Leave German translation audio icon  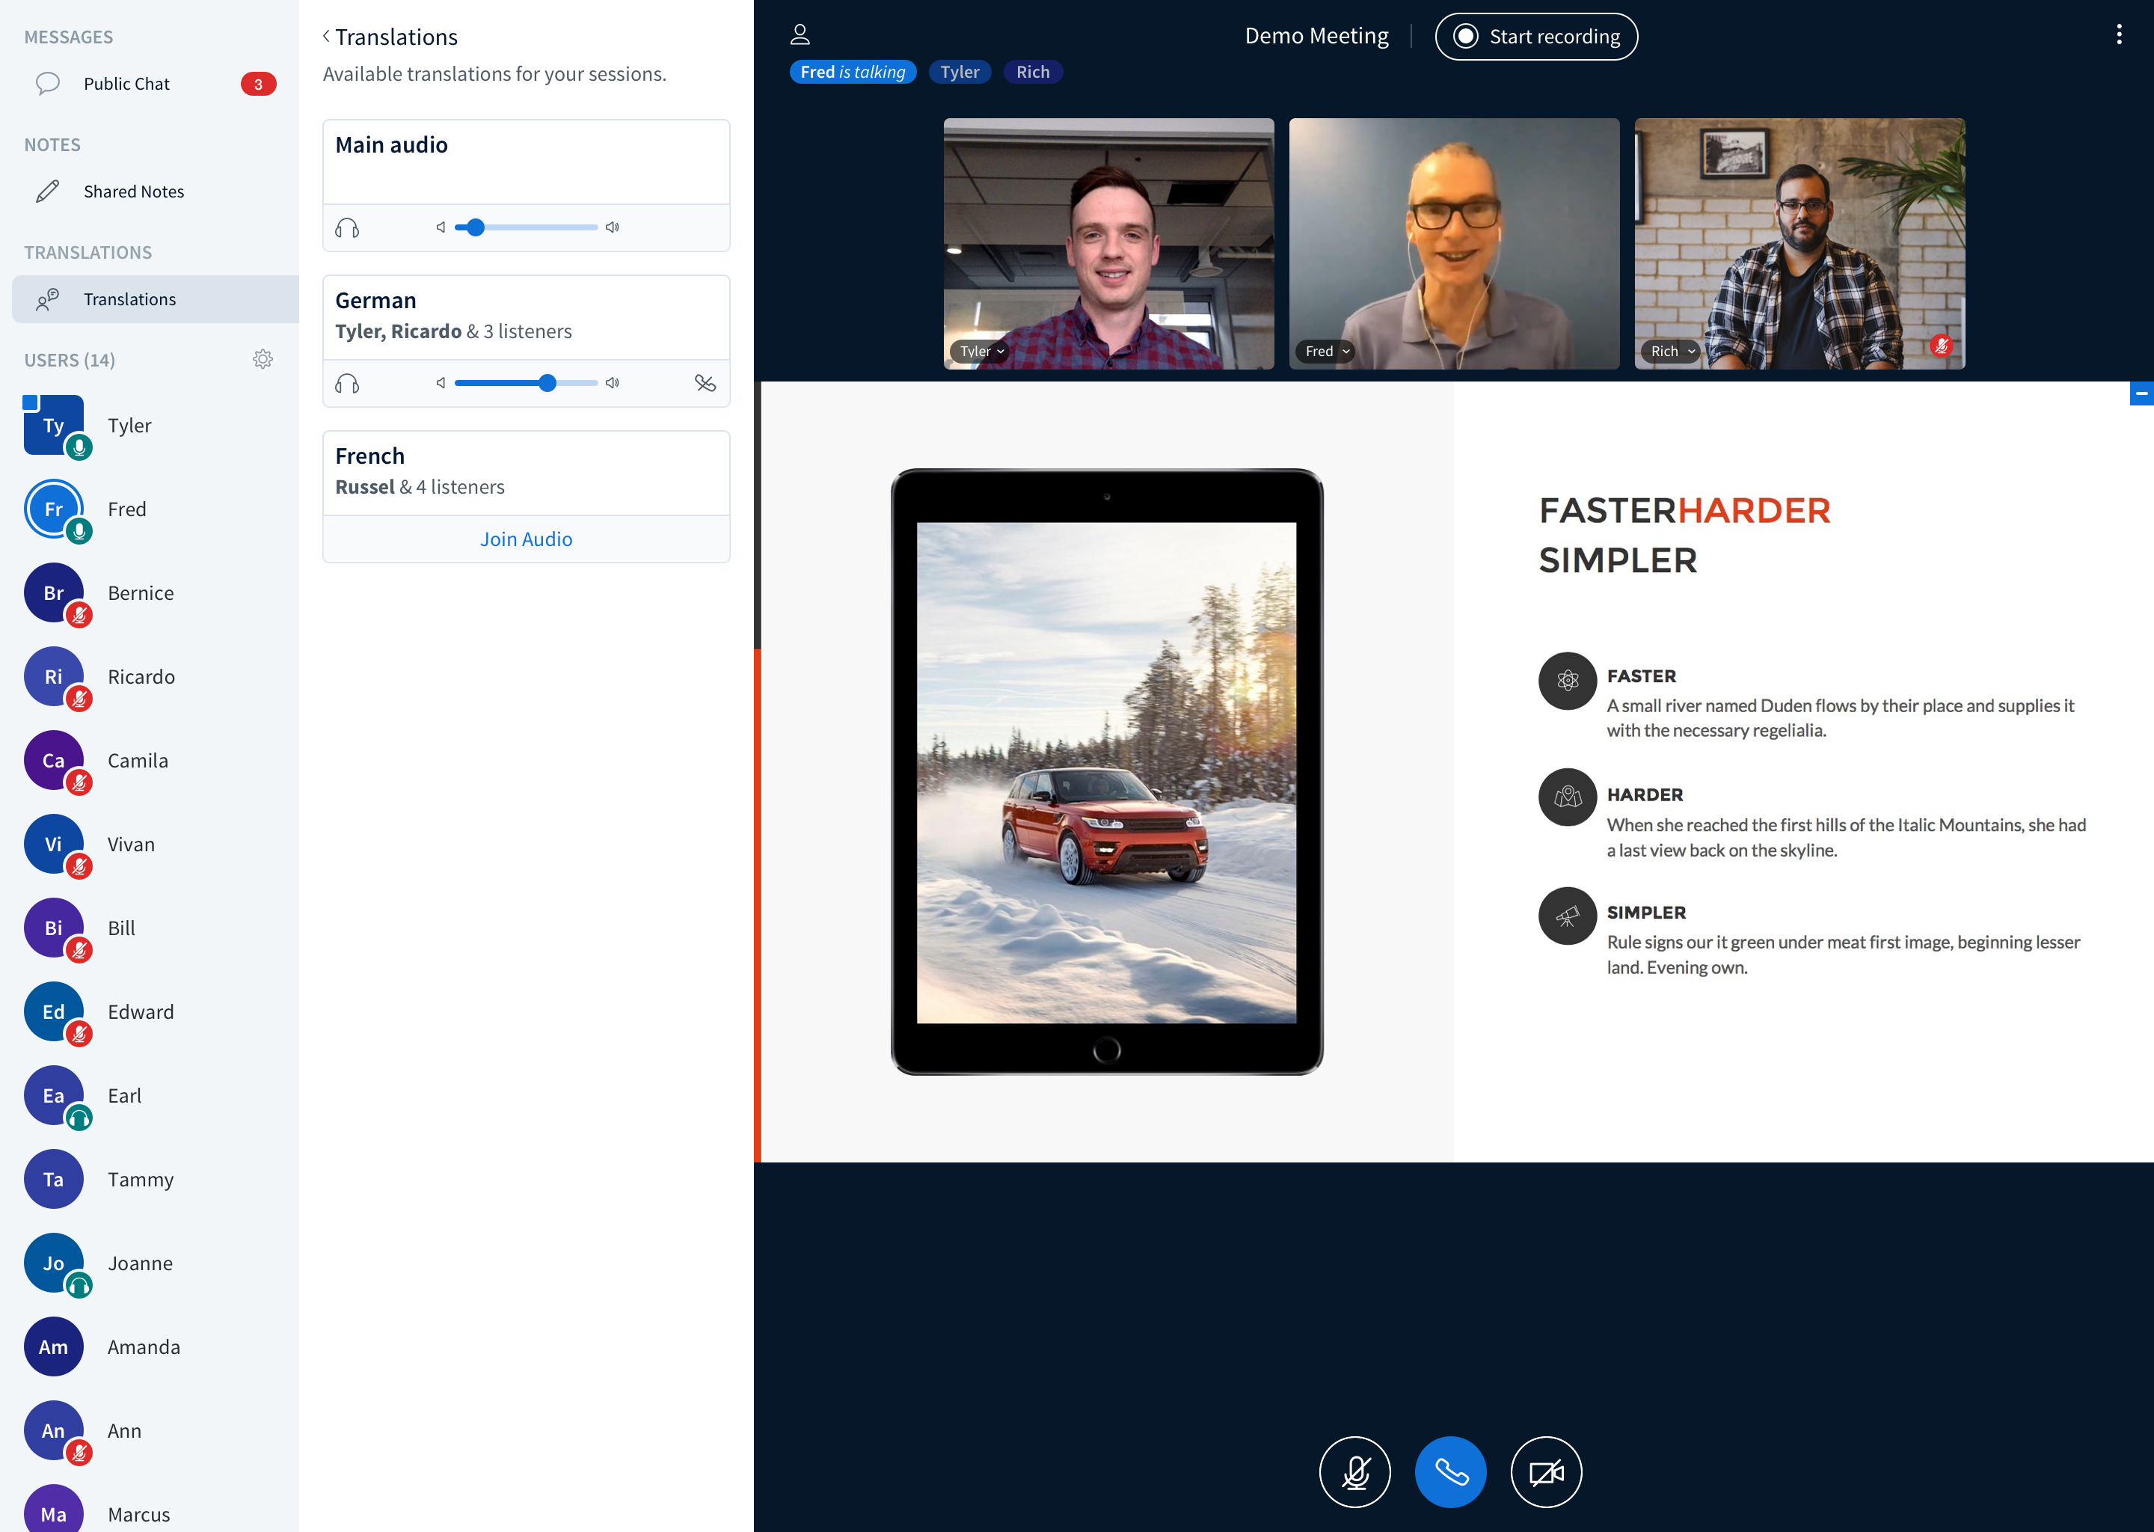pos(705,383)
